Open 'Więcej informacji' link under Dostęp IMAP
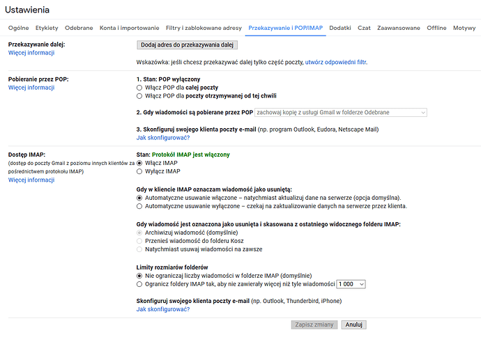The image size is (481, 337). [31, 180]
